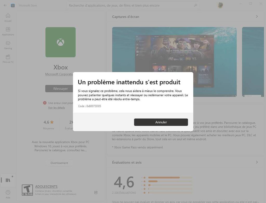Open the library icon in sidebar

(x=8, y=180)
